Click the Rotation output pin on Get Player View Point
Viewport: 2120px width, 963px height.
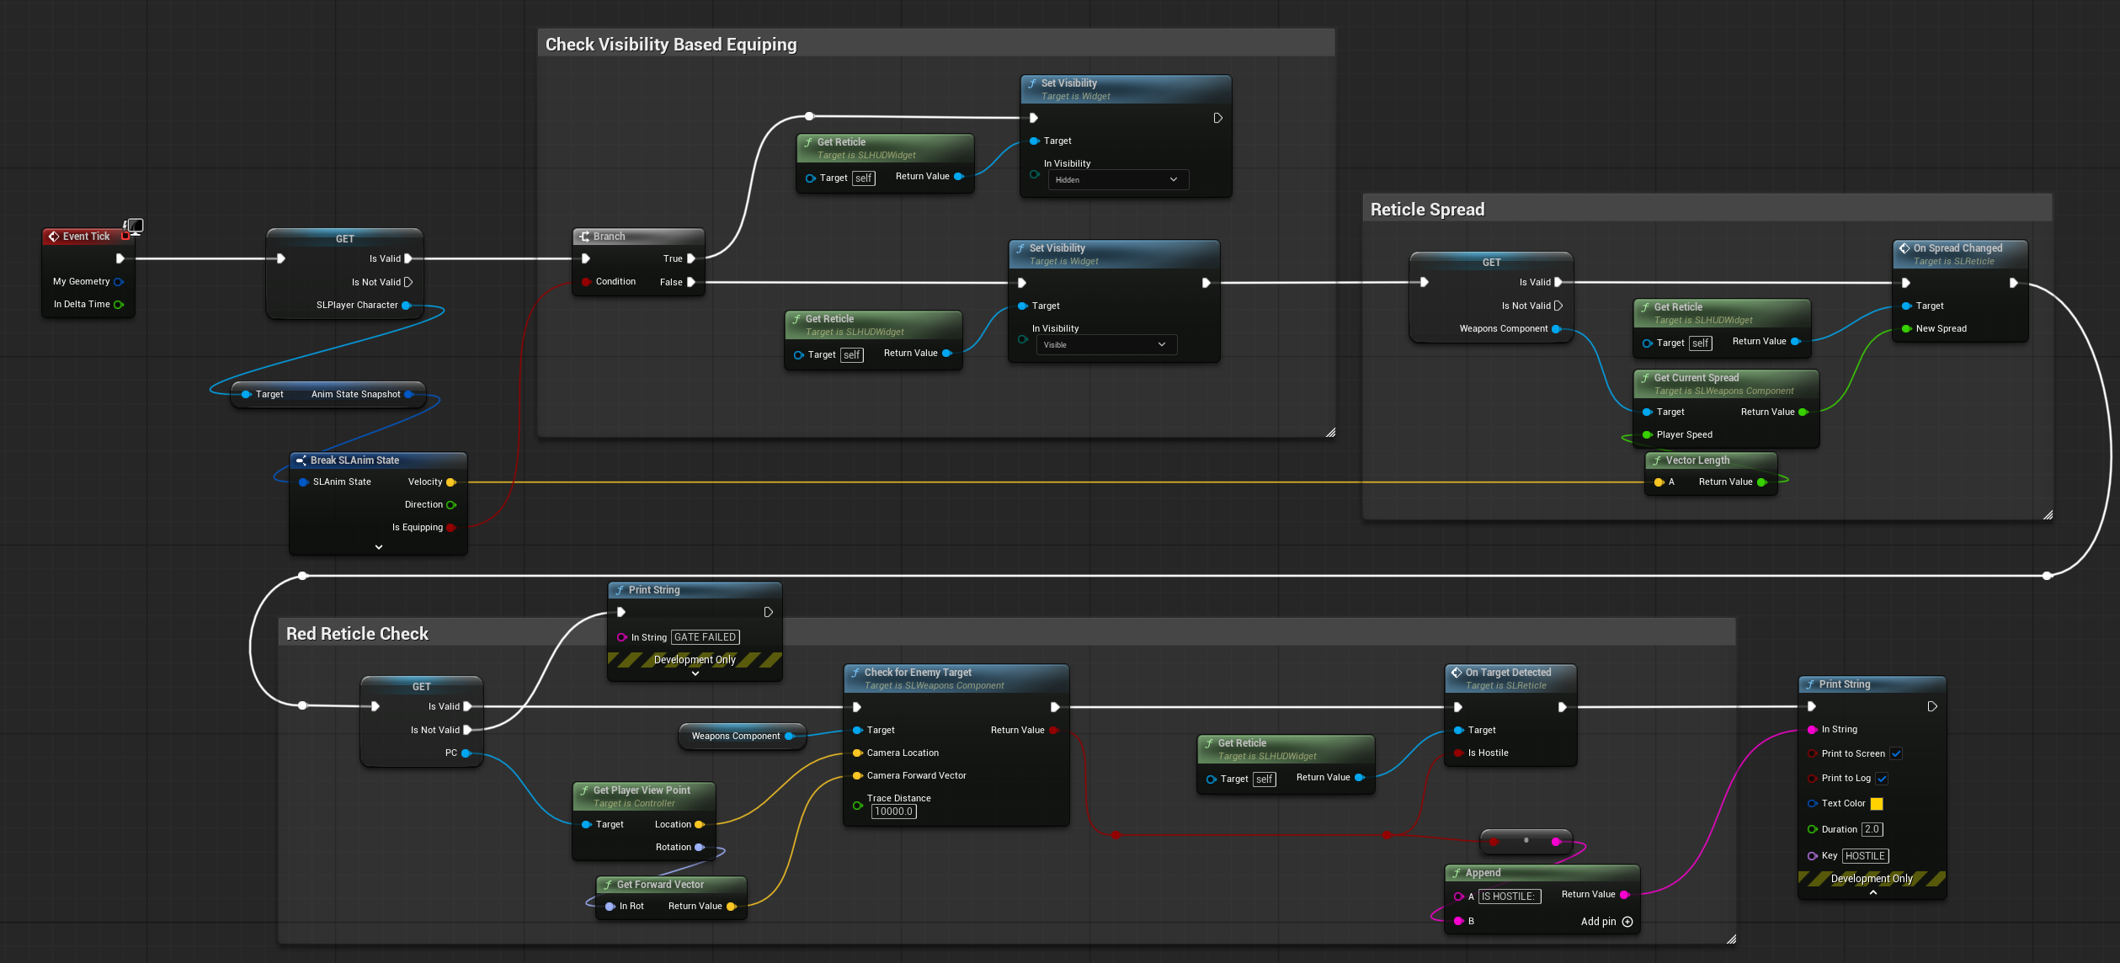[x=700, y=848]
